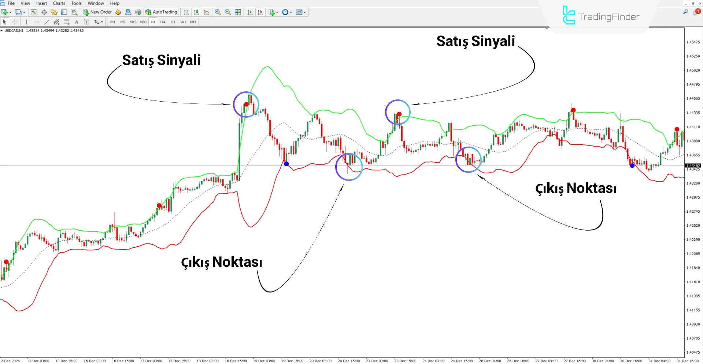Select the Fibonacci retracement tool
The width and height of the screenshot is (703, 364).
pos(67,22)
